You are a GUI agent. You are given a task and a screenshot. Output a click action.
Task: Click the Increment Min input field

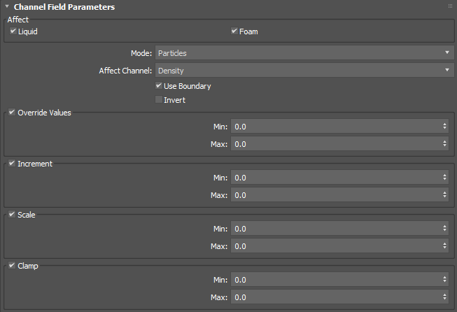click(336, 178)
